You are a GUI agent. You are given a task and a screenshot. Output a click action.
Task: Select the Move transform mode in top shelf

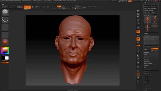33,7
